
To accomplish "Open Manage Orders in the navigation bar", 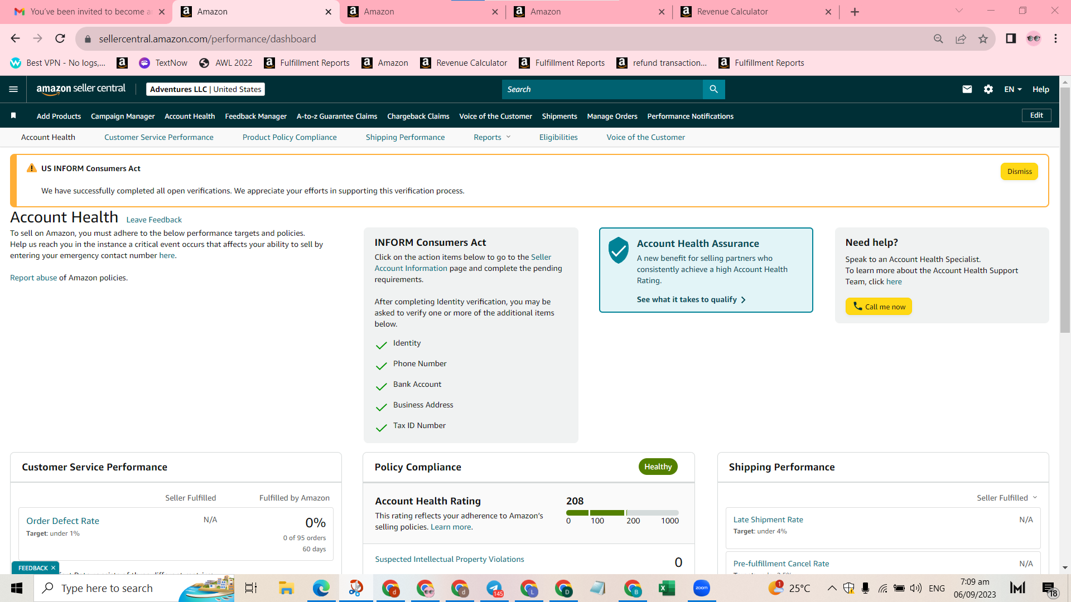I will click(612, 116).
